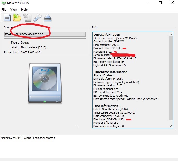Image resolution: width=178 pixels, height=161 pixels.
Task: Maximize the MakeMKV window
Action: tap(160, 3)
